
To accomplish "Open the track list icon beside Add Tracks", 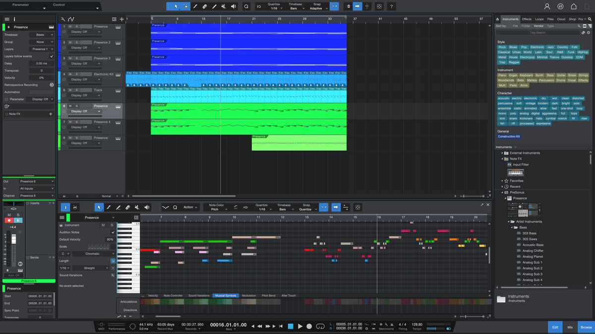I will click(115, 19).
